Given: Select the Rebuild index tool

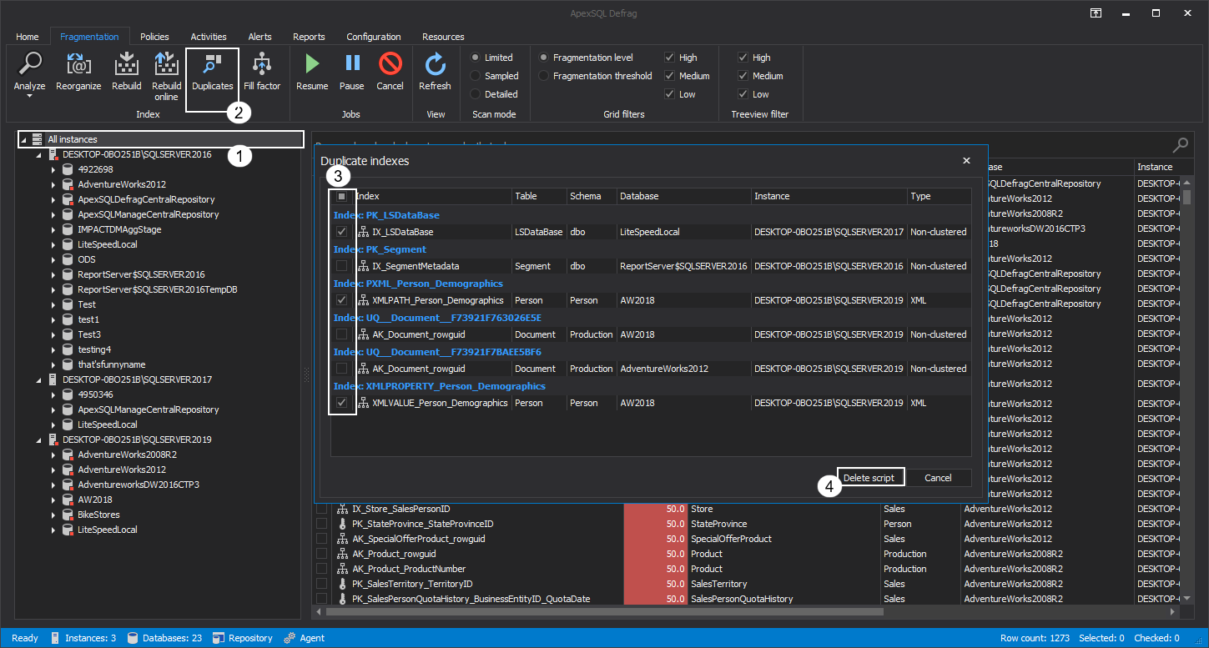Looking at the screenshot, I should 126,67.
